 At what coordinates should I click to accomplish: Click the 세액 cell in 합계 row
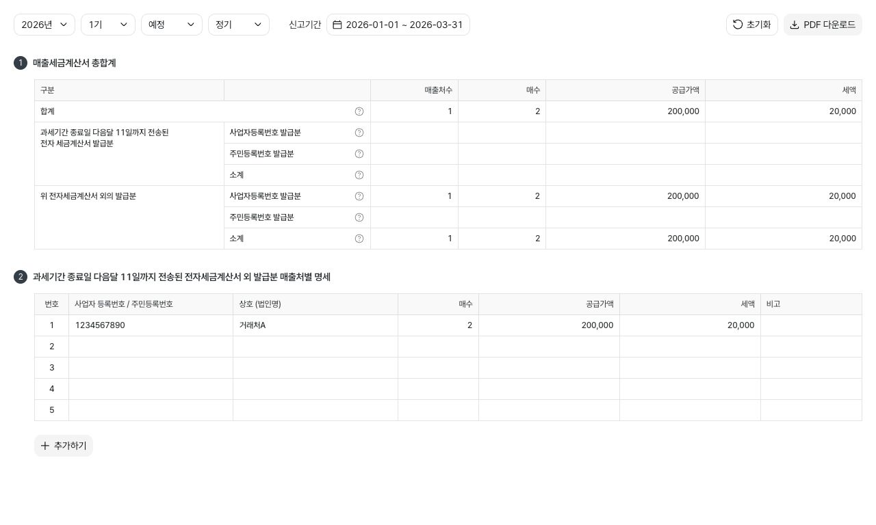click(784, 111)
